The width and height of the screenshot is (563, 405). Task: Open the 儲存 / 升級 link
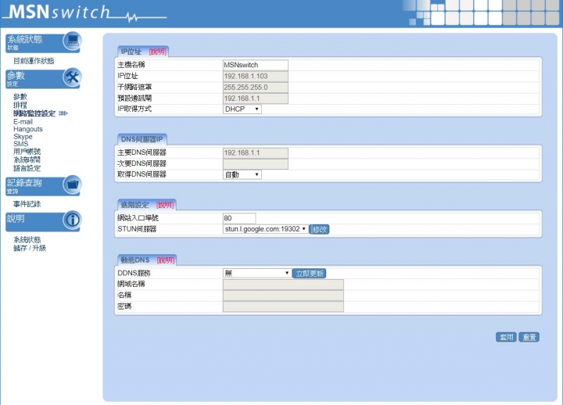coord(30,248)
